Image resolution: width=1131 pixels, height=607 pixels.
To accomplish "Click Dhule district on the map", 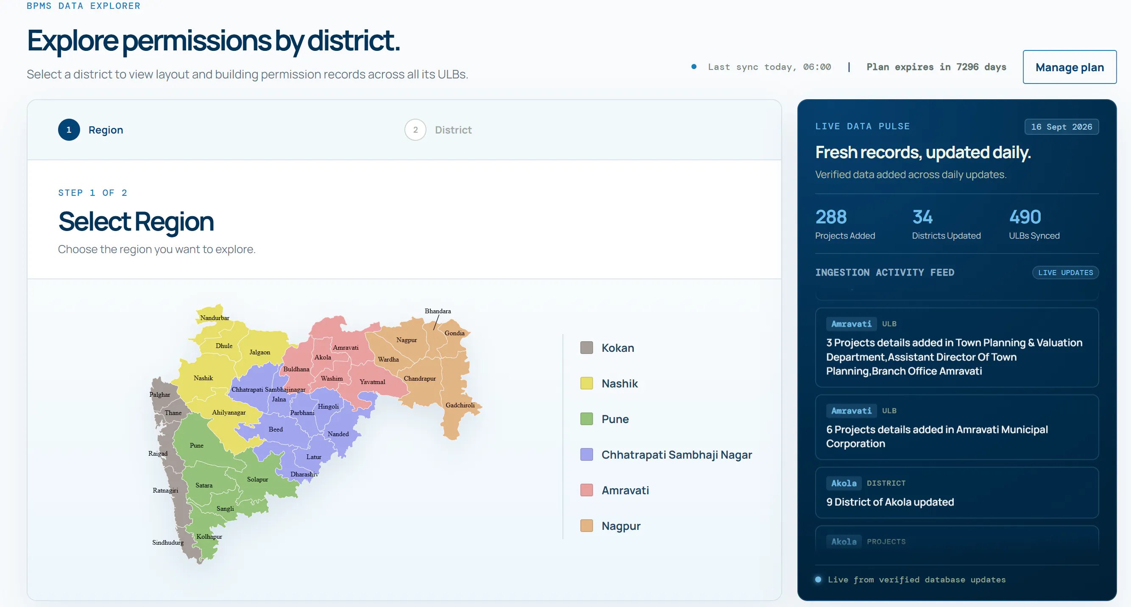I will [224, 346].
